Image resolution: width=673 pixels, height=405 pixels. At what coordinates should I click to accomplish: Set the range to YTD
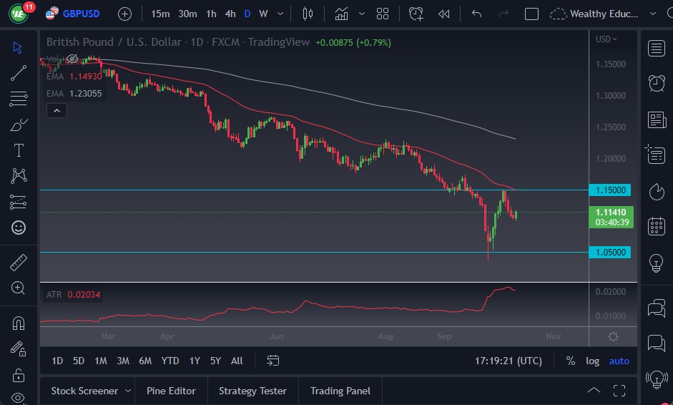click(x=170, y=361)
